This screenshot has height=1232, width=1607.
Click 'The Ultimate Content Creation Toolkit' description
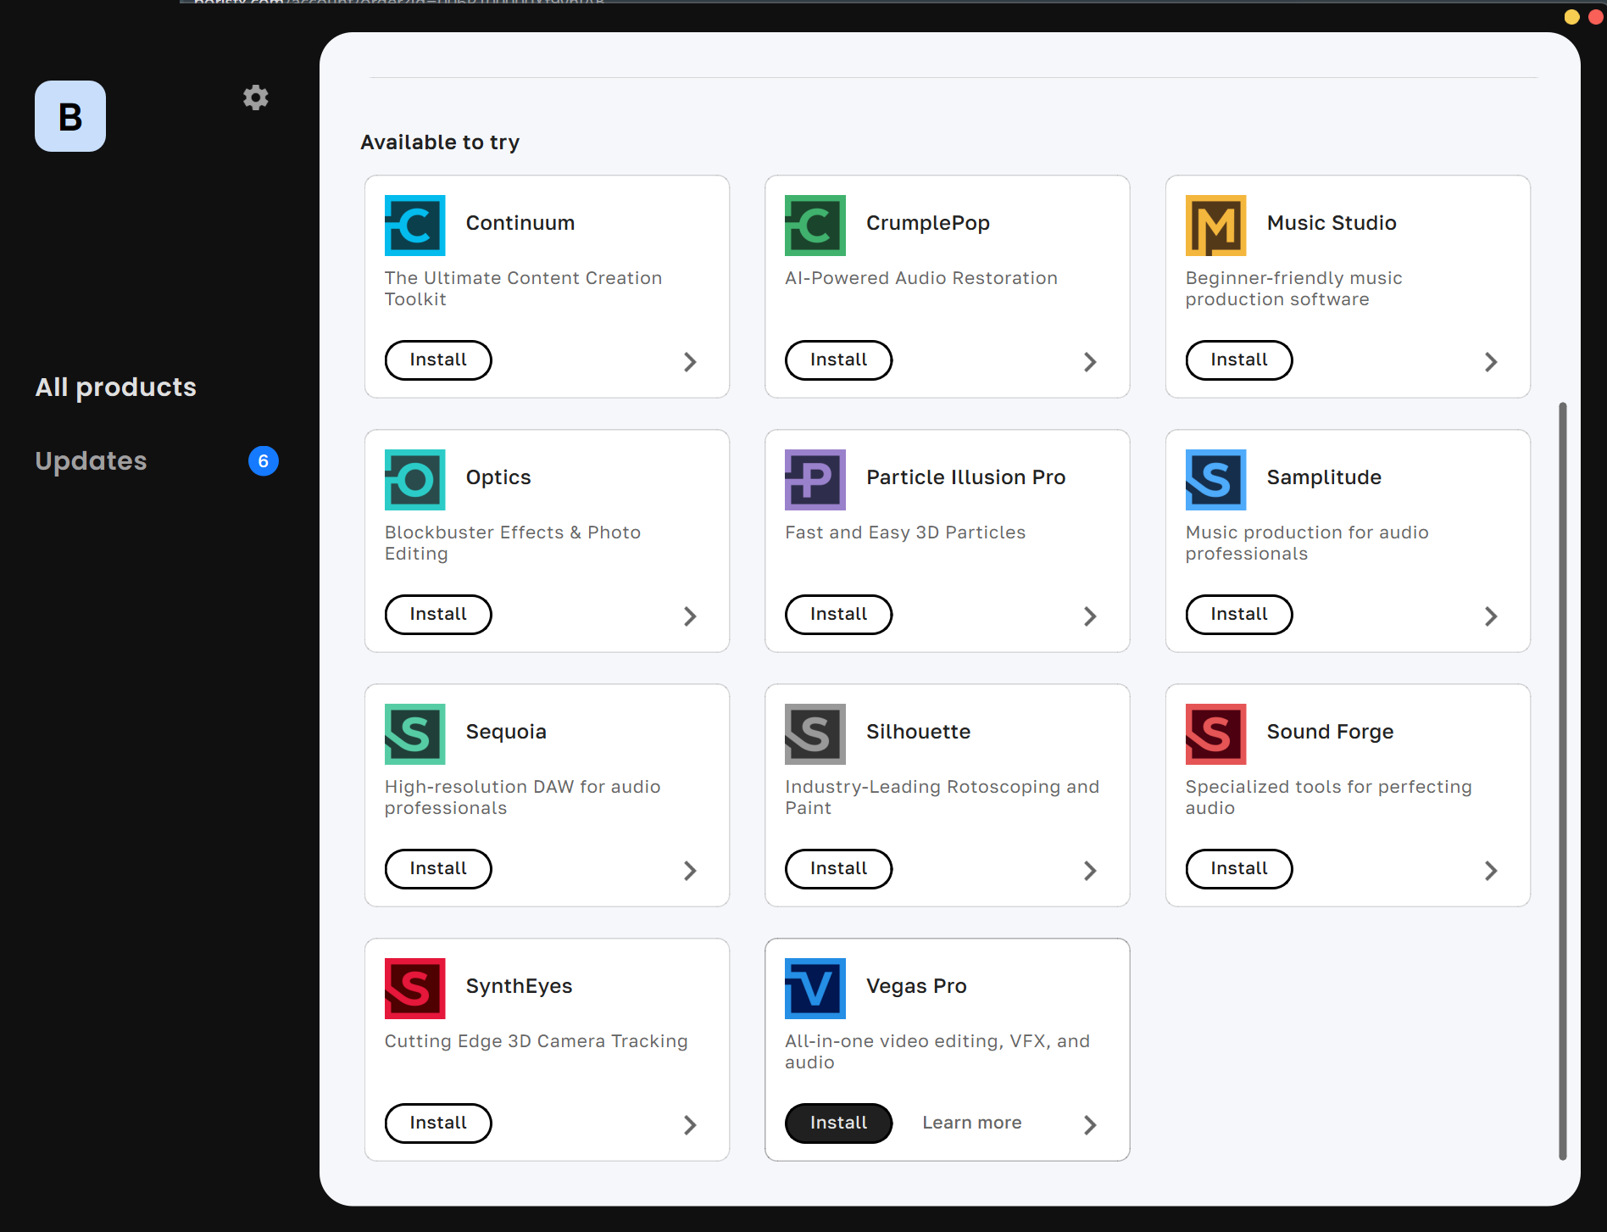point(524,288)
